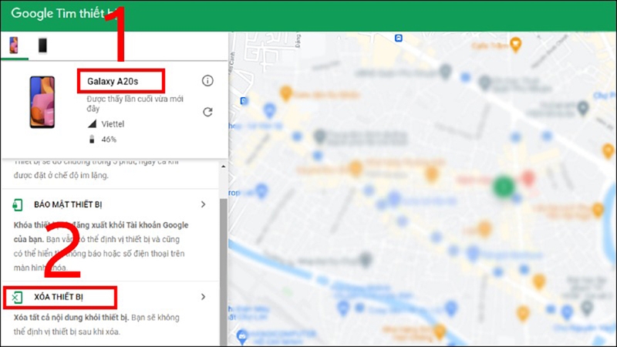Screen dimensions: 617x347
Task: Click the Galaxy A20s device name
Action: coord(113,82)
